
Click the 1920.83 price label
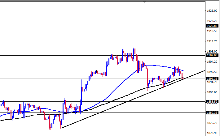(212, 26)
